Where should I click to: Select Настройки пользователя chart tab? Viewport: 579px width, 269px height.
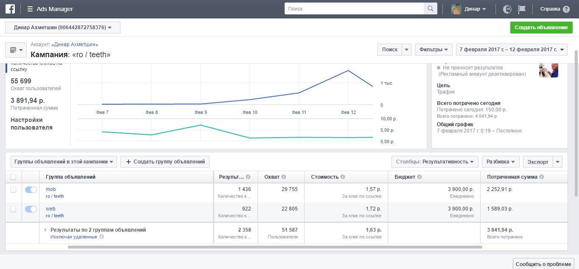click(x=32, y=124)
